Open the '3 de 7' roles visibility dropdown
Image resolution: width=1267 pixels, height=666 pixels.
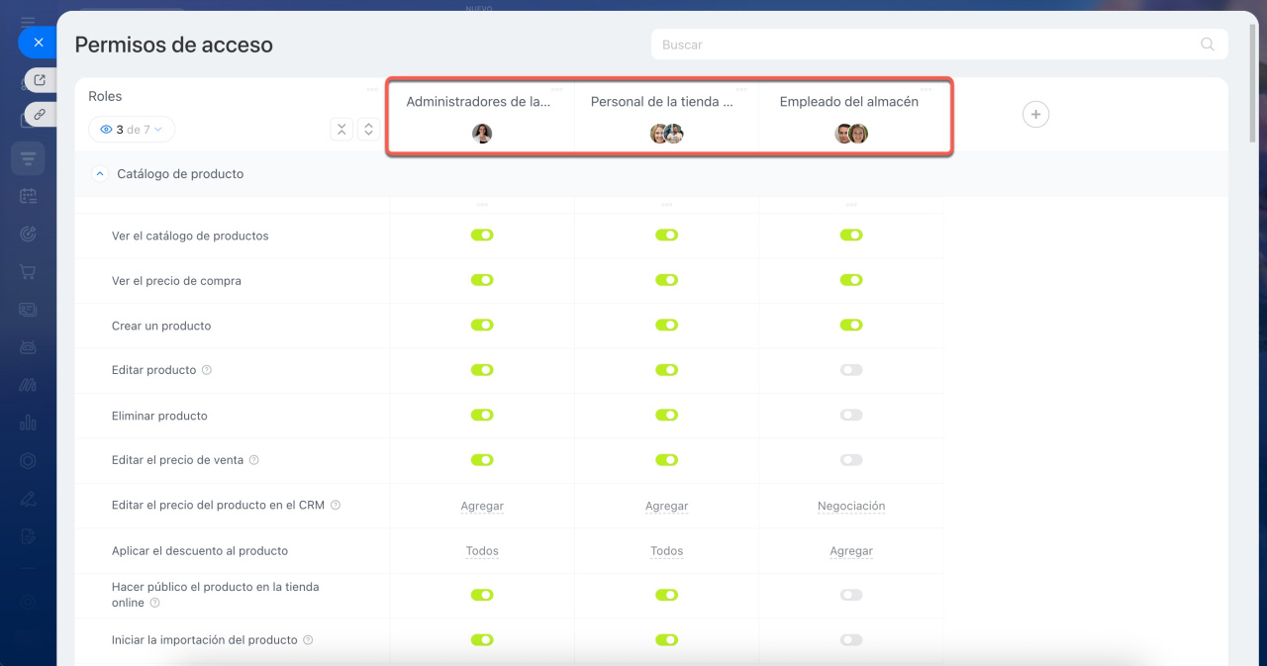point(132,130)
